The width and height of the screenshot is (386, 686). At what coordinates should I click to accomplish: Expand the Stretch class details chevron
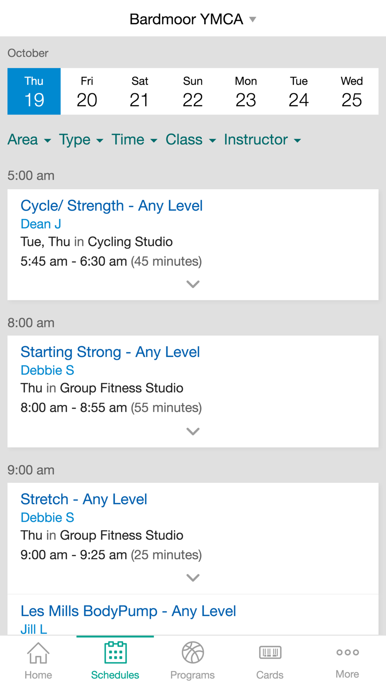tap(193, 578)
